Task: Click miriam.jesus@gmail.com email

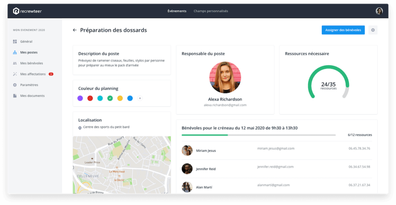Action: tap(276, 148)
